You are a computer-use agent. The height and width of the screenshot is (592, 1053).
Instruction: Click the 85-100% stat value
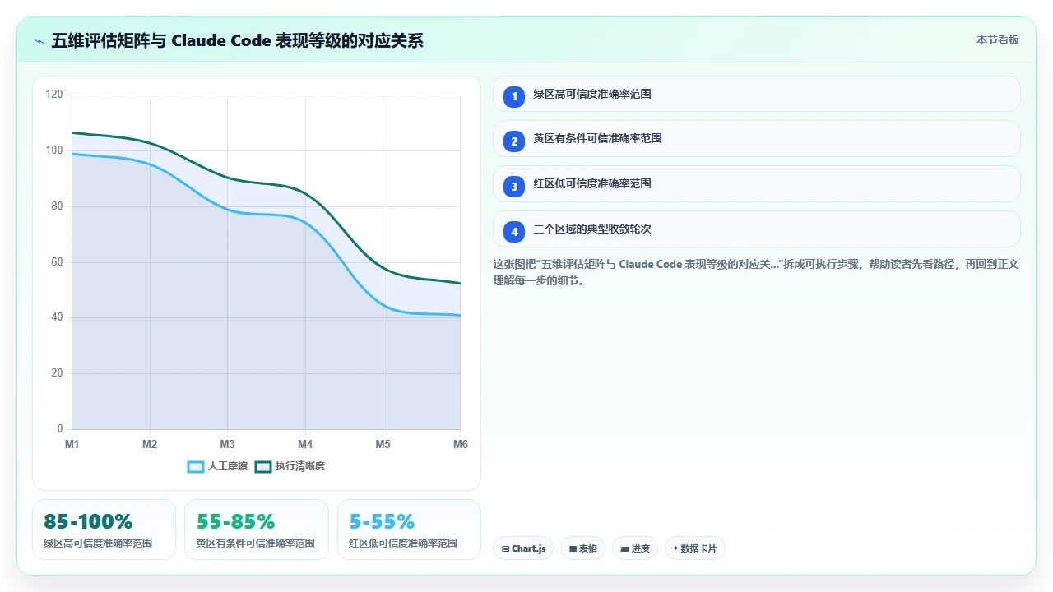pos(88,521)
